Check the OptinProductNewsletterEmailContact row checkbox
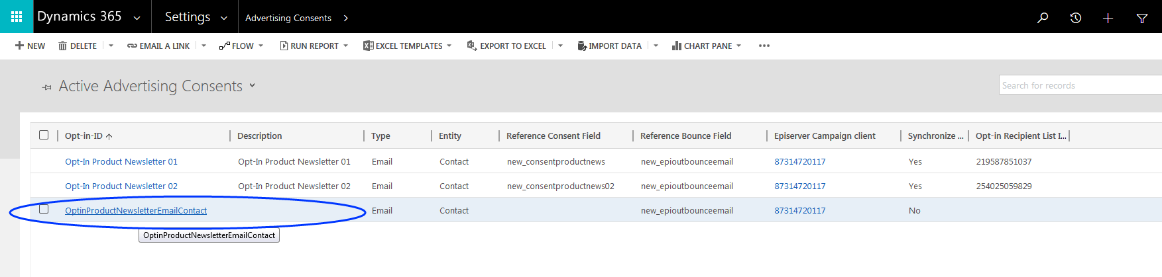 pos(44,210)
